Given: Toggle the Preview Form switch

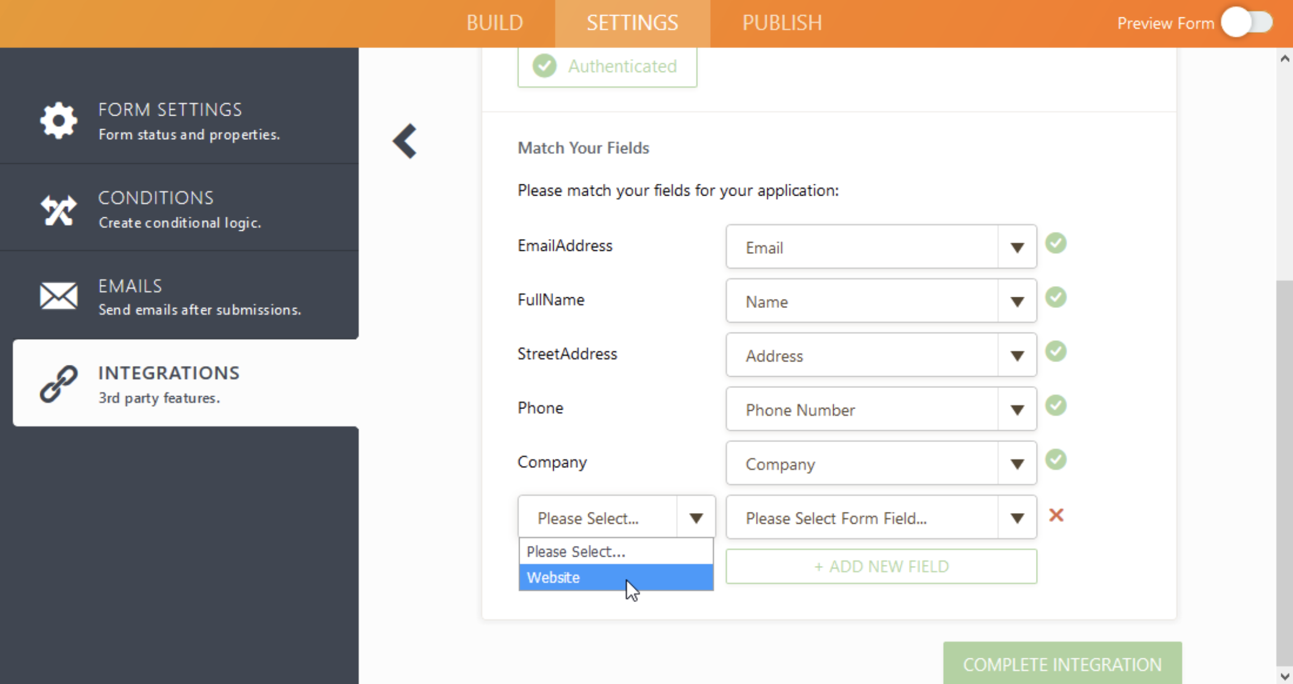Looking at the screenshot, I should (x=1247, y=23).
